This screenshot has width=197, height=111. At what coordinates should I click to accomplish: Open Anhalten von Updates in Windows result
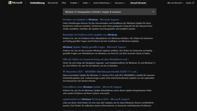91,19
